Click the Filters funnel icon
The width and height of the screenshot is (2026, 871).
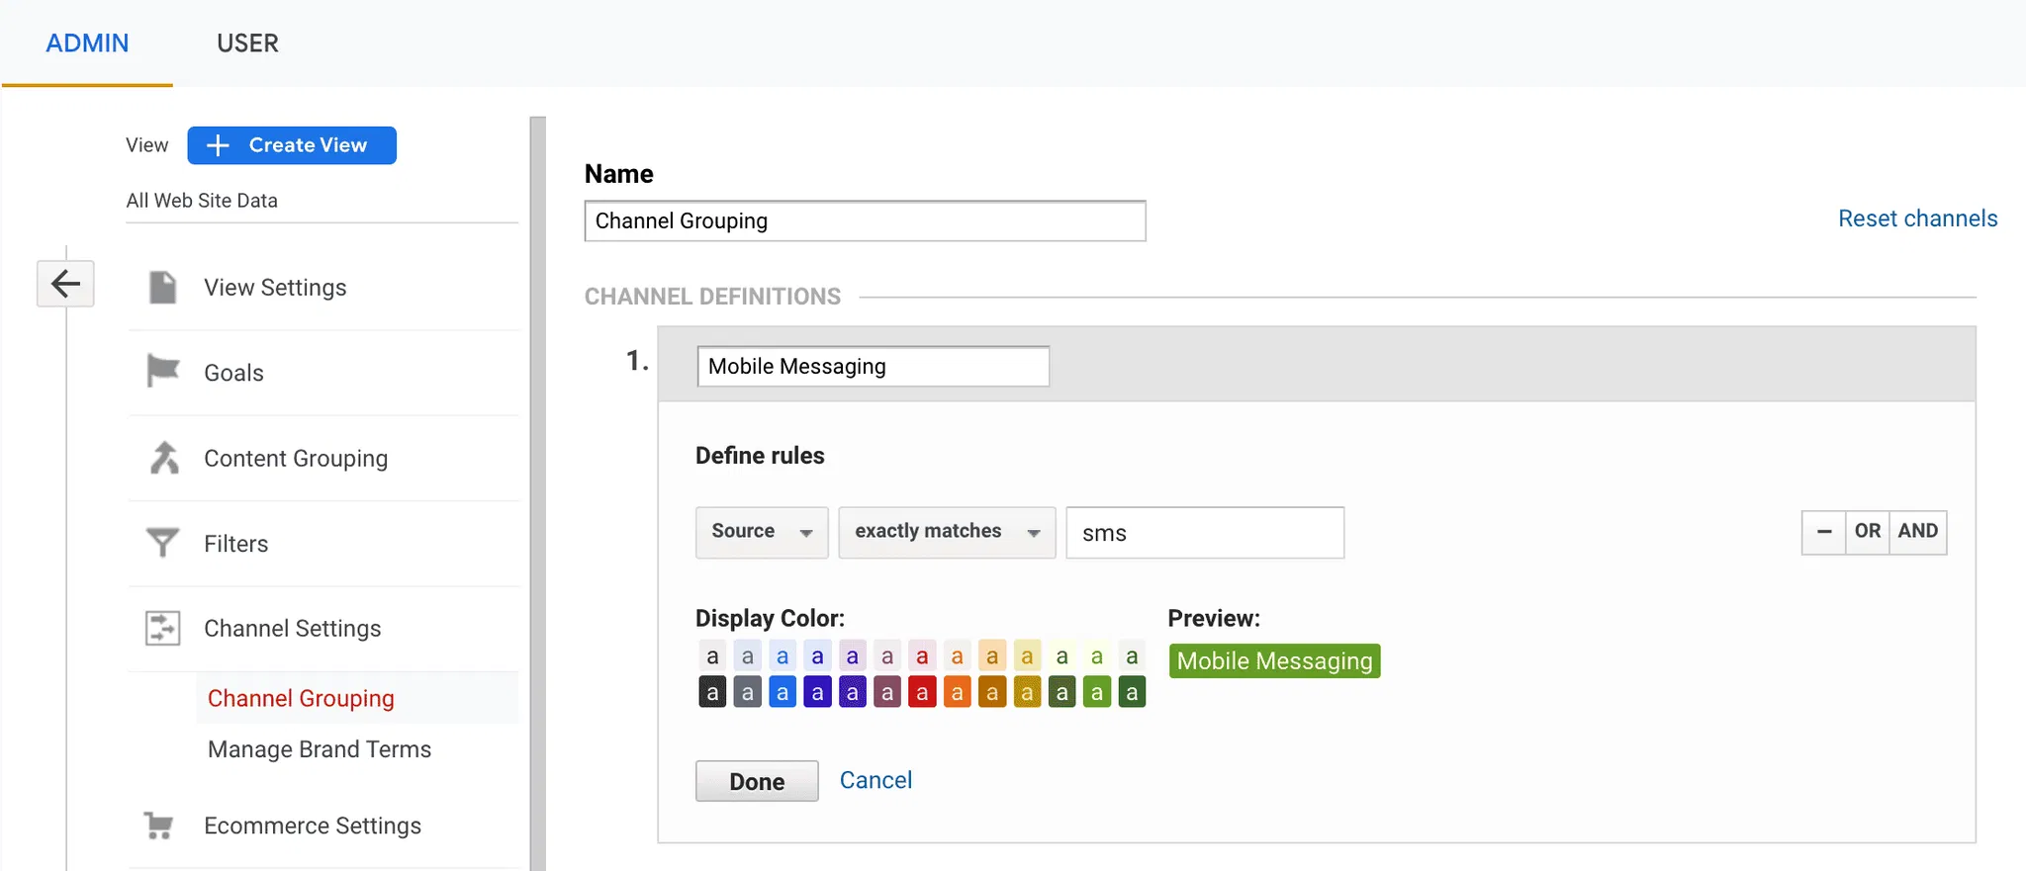tap(162, 543)
